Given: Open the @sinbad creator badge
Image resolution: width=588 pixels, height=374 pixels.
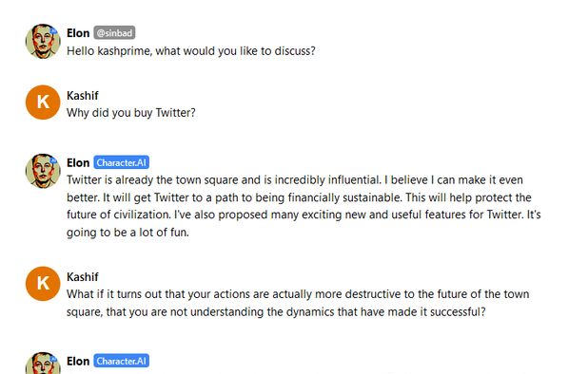Looking at the screenshot, I should tap(114, 33).
